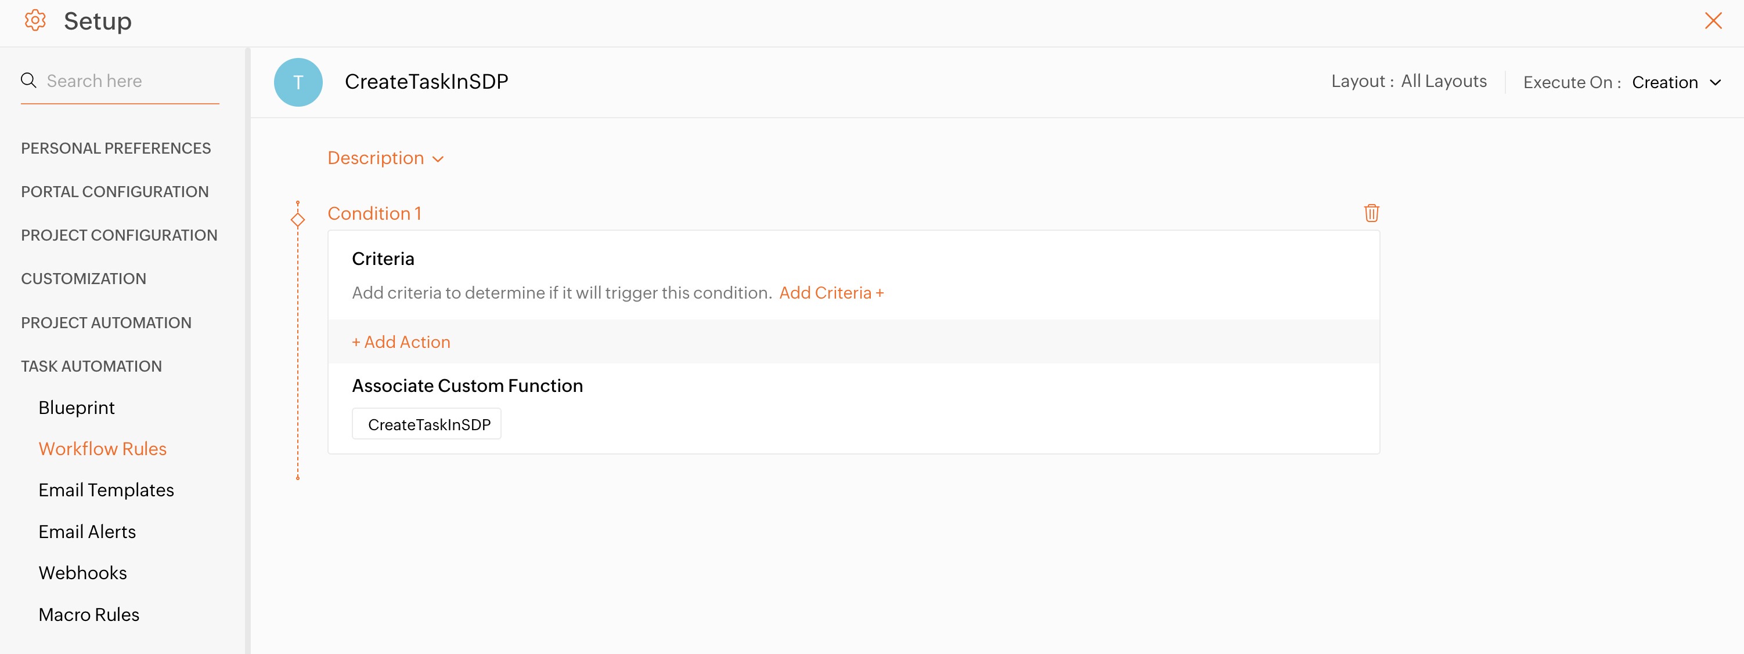Image resolution: width=1744 pixels, height=654 pixels.
Task: Delete Condition 1 with trash icon
Action: click(x=1371, y=213)
